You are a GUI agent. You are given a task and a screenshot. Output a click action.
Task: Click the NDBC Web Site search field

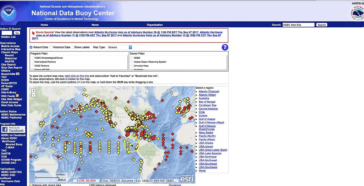click(x=298, y=25)
